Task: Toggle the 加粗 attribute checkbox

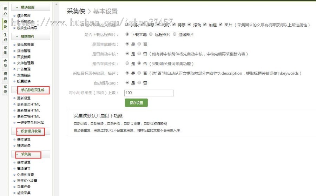Action: 205,25
